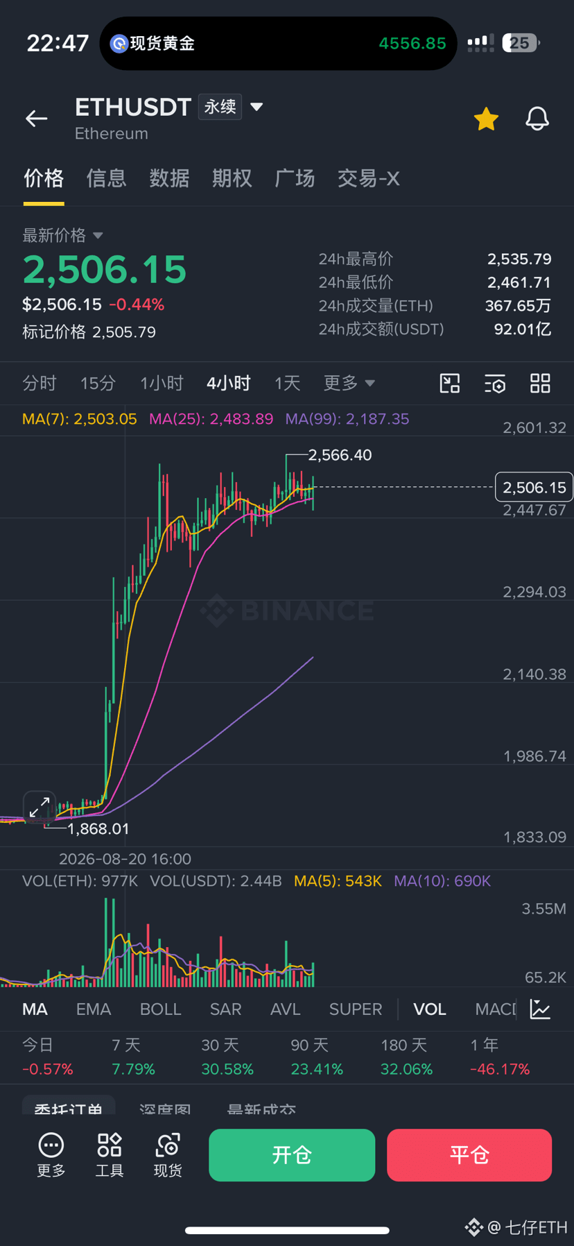Go to 现货 spot trading icon
Screen dimensions: 574x1246
pyautogui.click(x=168, y=1155)
